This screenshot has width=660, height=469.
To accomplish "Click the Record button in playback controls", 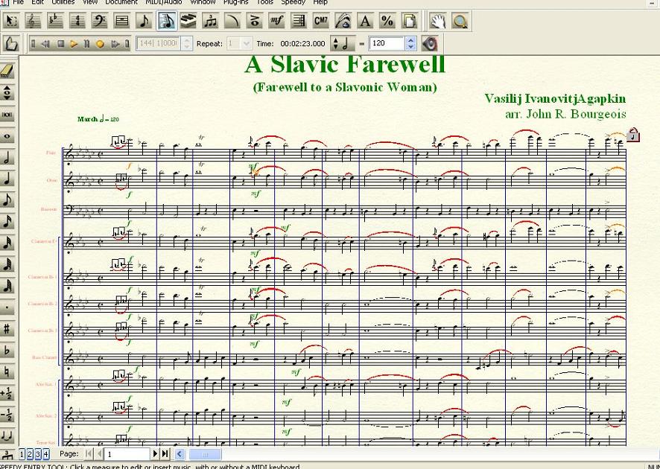I will [x=101, y=44].
